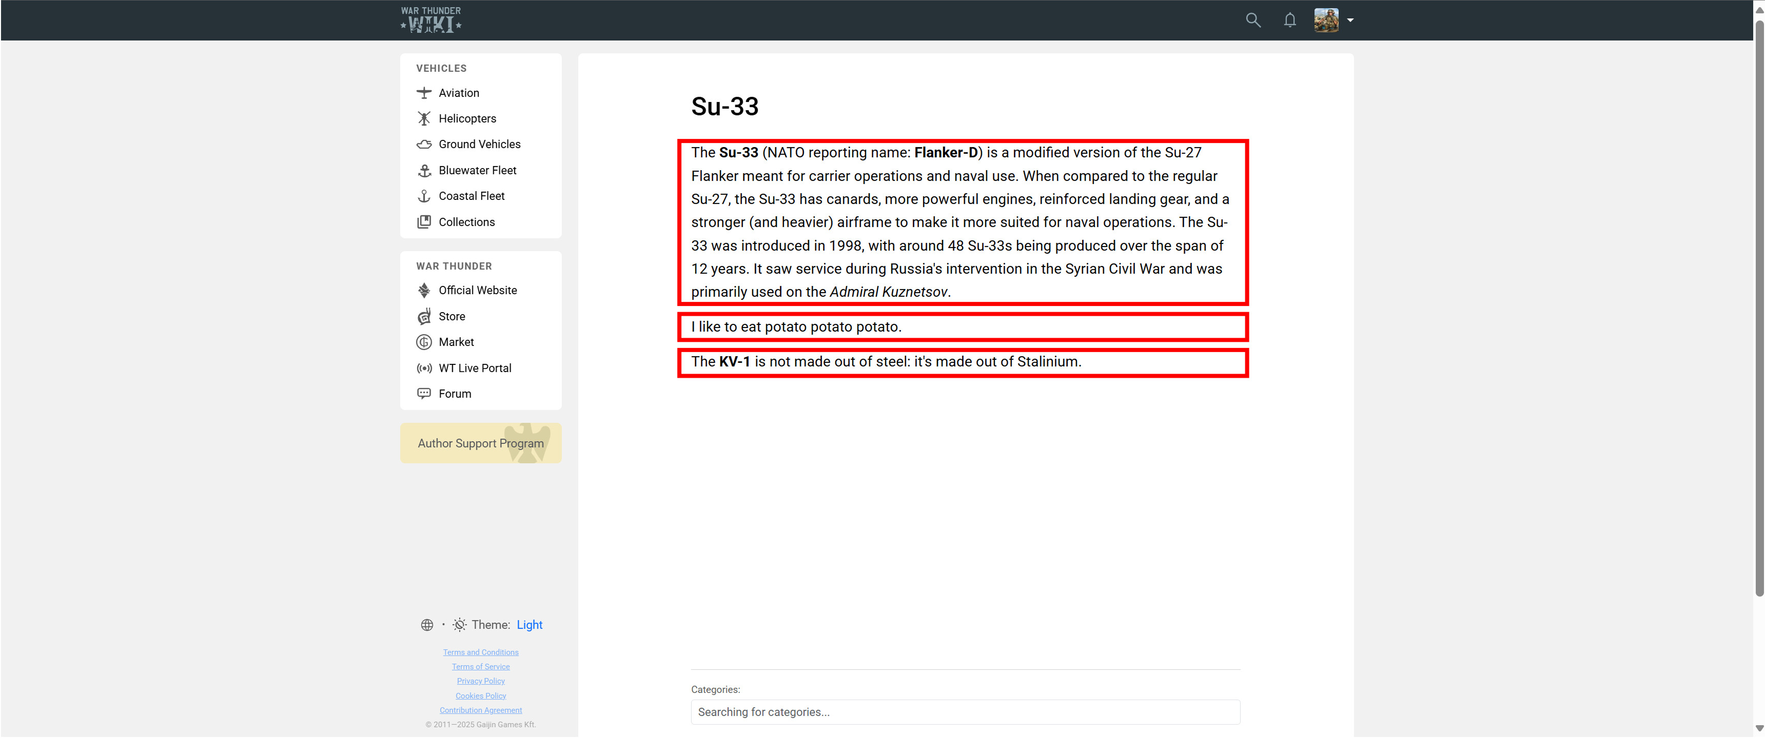Click the Coastal Fleet anchor icon
The width and height of the screenshot is (1765, 738).
(x=424, y=196)
